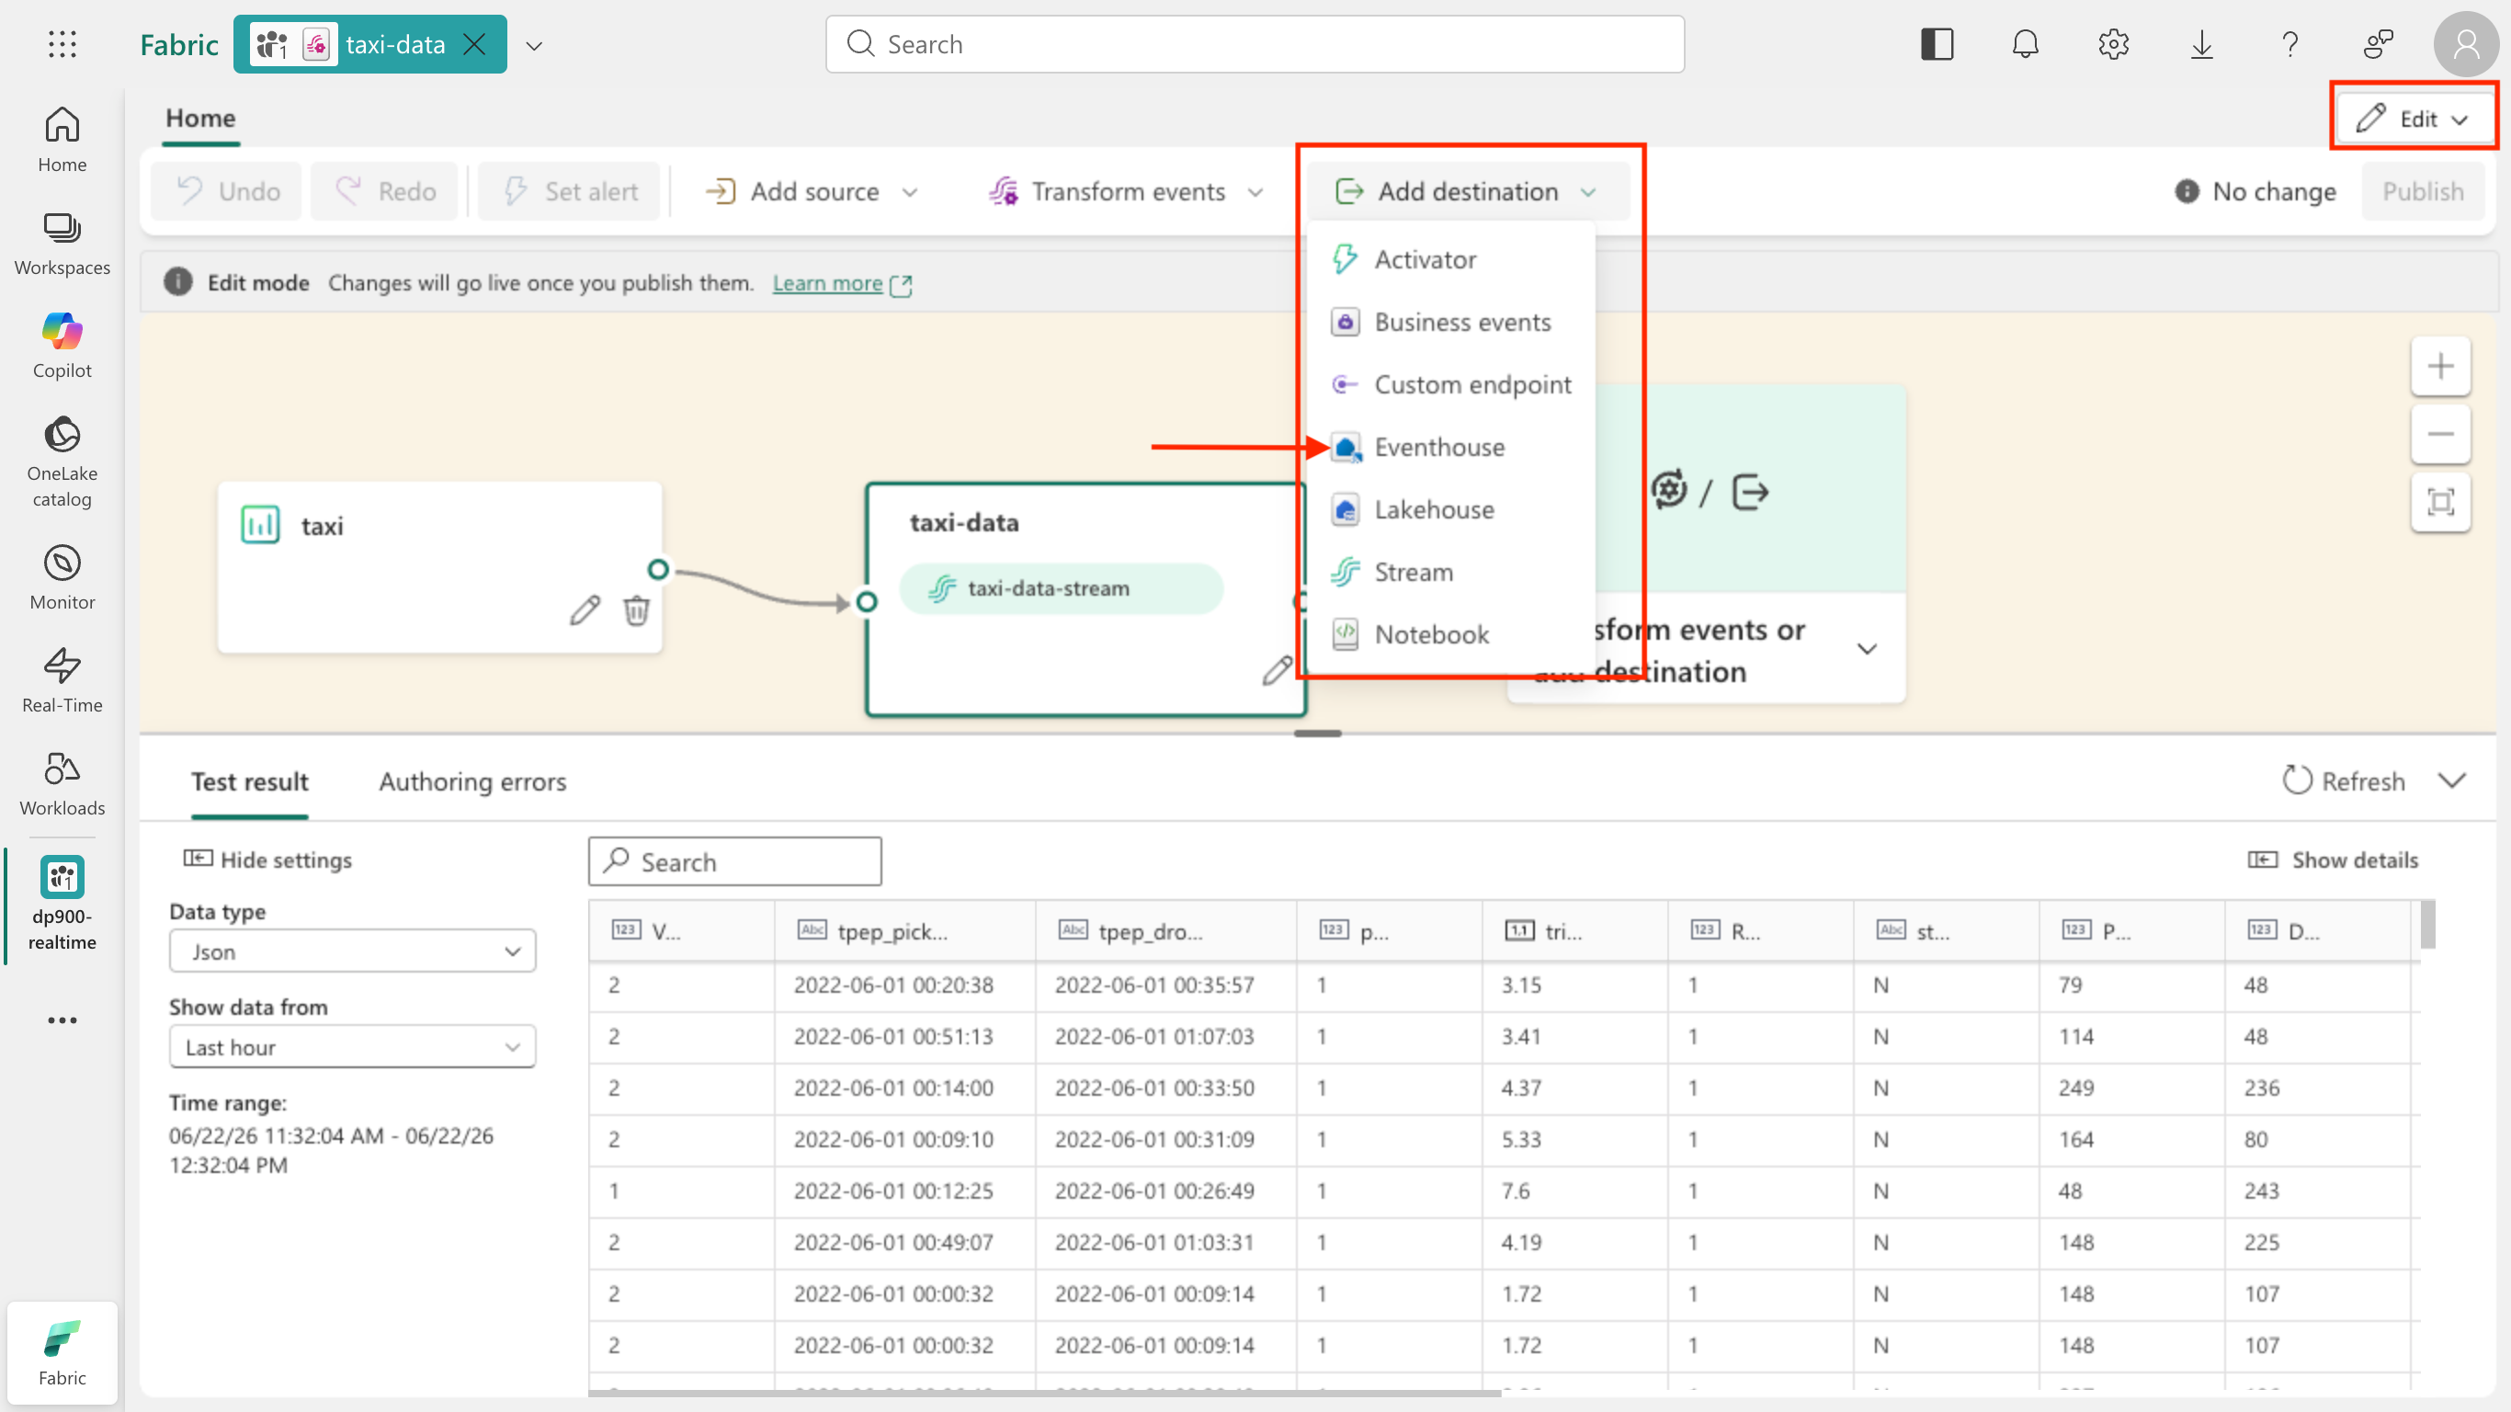Image resolution: width=2511 pixels, height=1412 pixels.
Task: Switch to the Test result tab
Action: (x=250, y=781)
